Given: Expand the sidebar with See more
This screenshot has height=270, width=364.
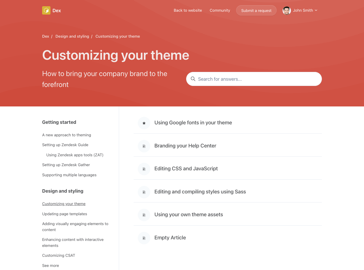Looking at the screenshot, I should [50, 265].
